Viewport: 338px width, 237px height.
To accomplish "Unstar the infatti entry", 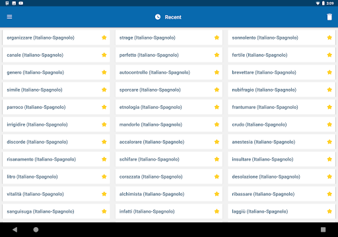I will (217, 211).
